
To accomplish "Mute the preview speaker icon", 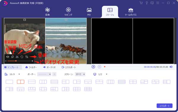I will [x=171, y=67].
